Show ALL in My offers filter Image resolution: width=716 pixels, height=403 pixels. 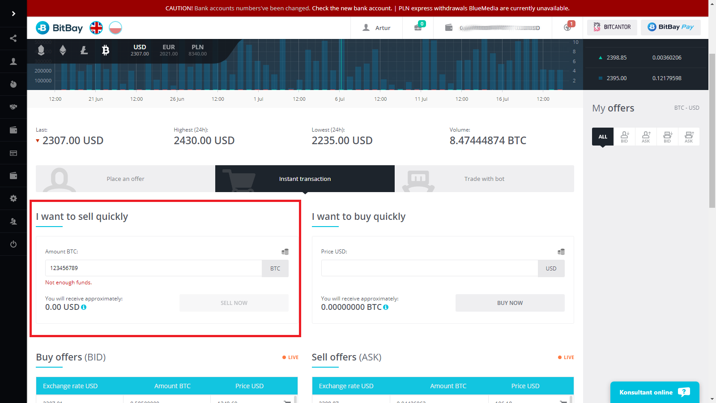click(x=603, y=137)
